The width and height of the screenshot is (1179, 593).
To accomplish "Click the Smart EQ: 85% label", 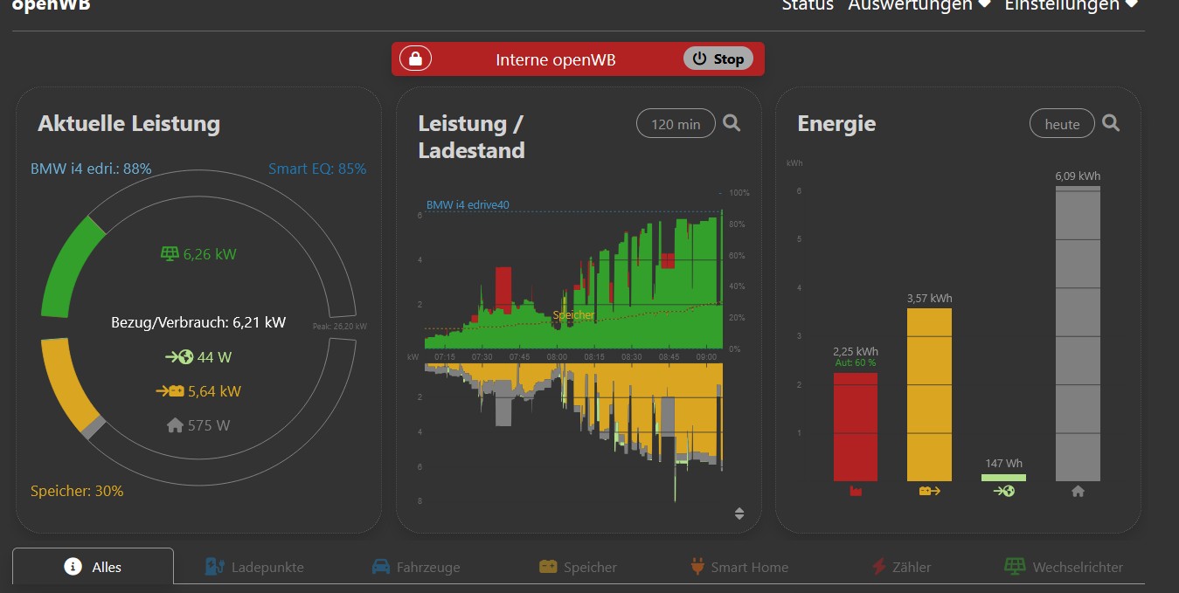I will 317,169.
